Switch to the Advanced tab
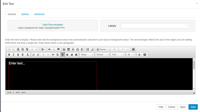 39,14
